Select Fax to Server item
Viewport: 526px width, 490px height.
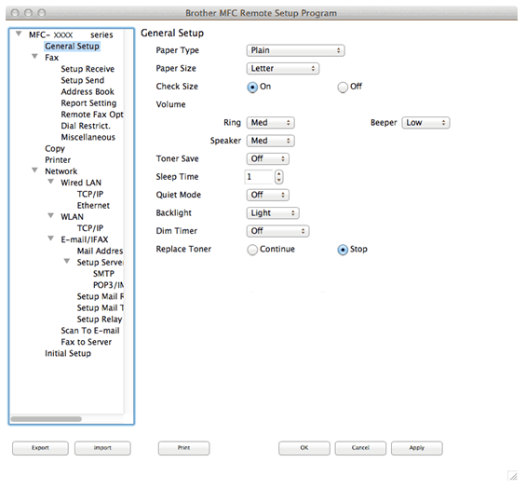[87, 342]
